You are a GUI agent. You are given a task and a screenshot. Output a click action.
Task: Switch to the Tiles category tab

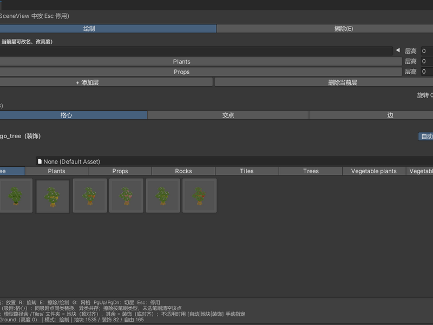[247, 171]
